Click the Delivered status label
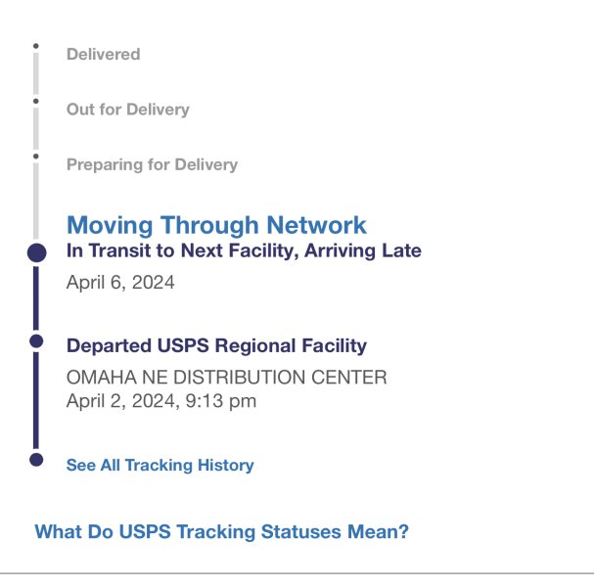This screenshot has width=594, height=587. (103, 55)
